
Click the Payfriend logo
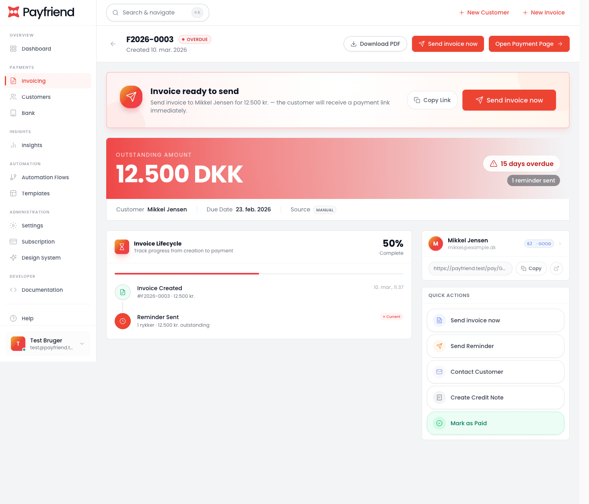pos(41,12)
